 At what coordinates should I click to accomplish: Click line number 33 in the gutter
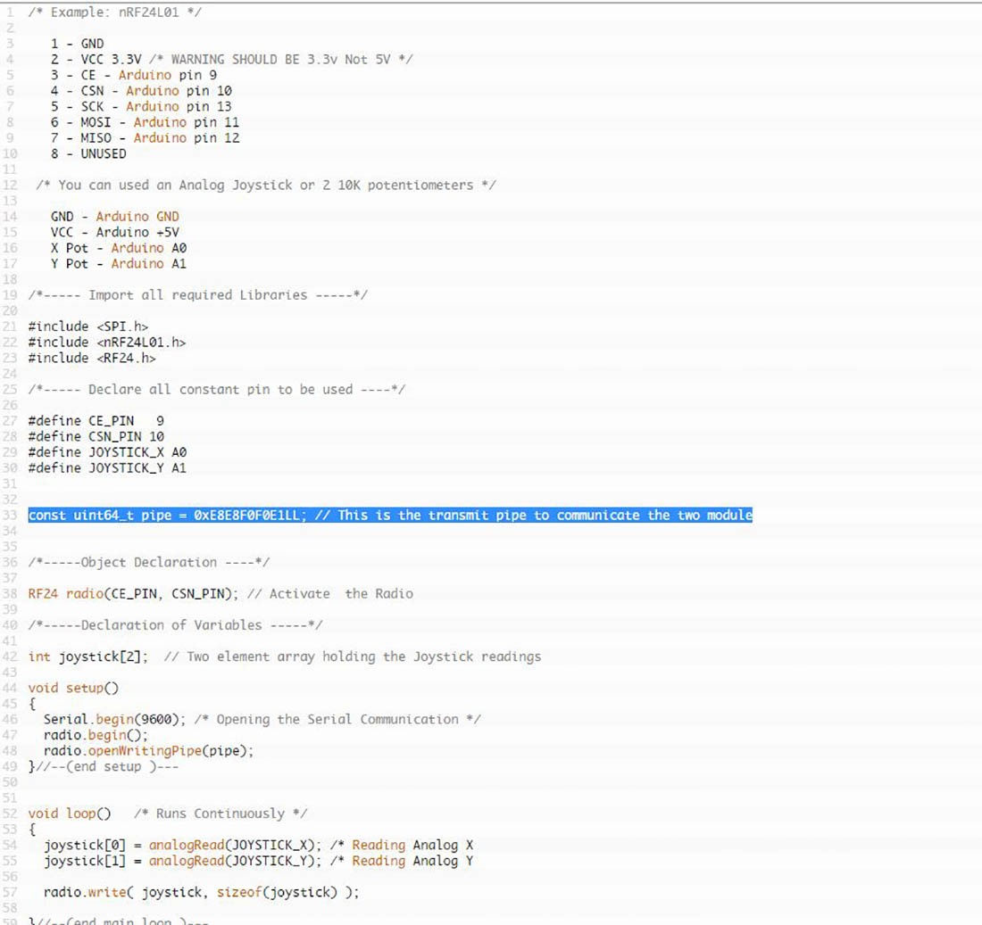click(x=10, y=515)
